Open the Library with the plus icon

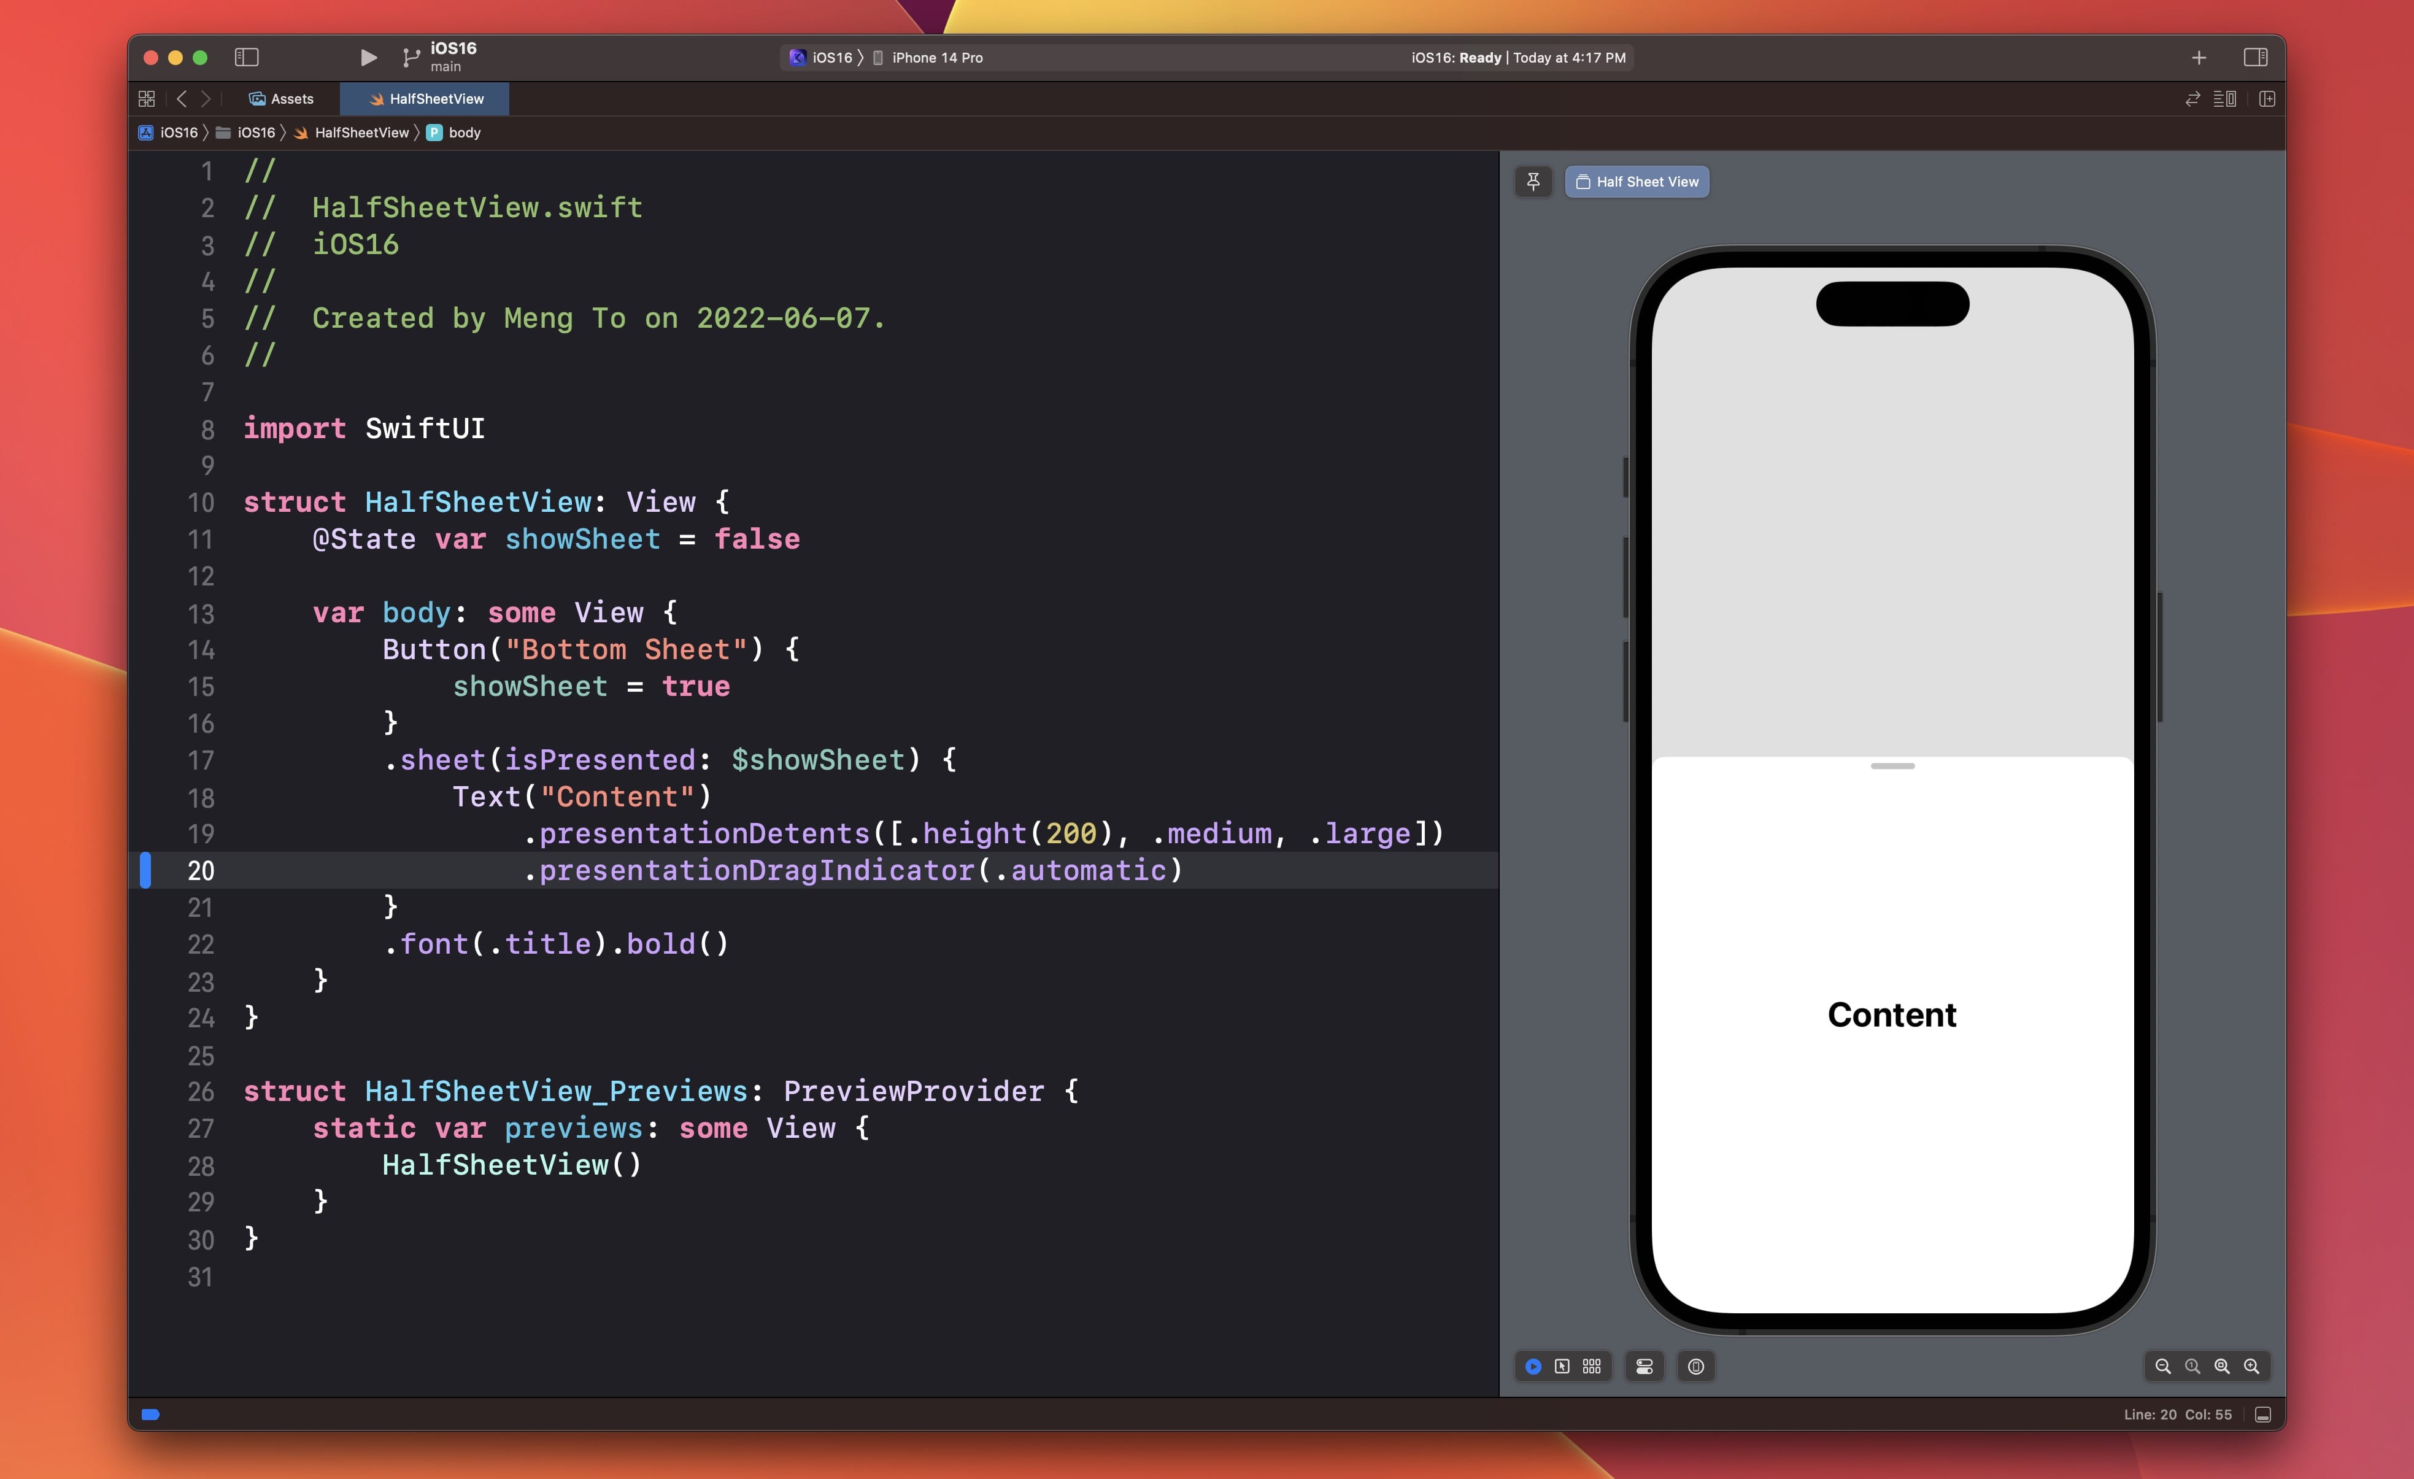tap(2199, 58)
